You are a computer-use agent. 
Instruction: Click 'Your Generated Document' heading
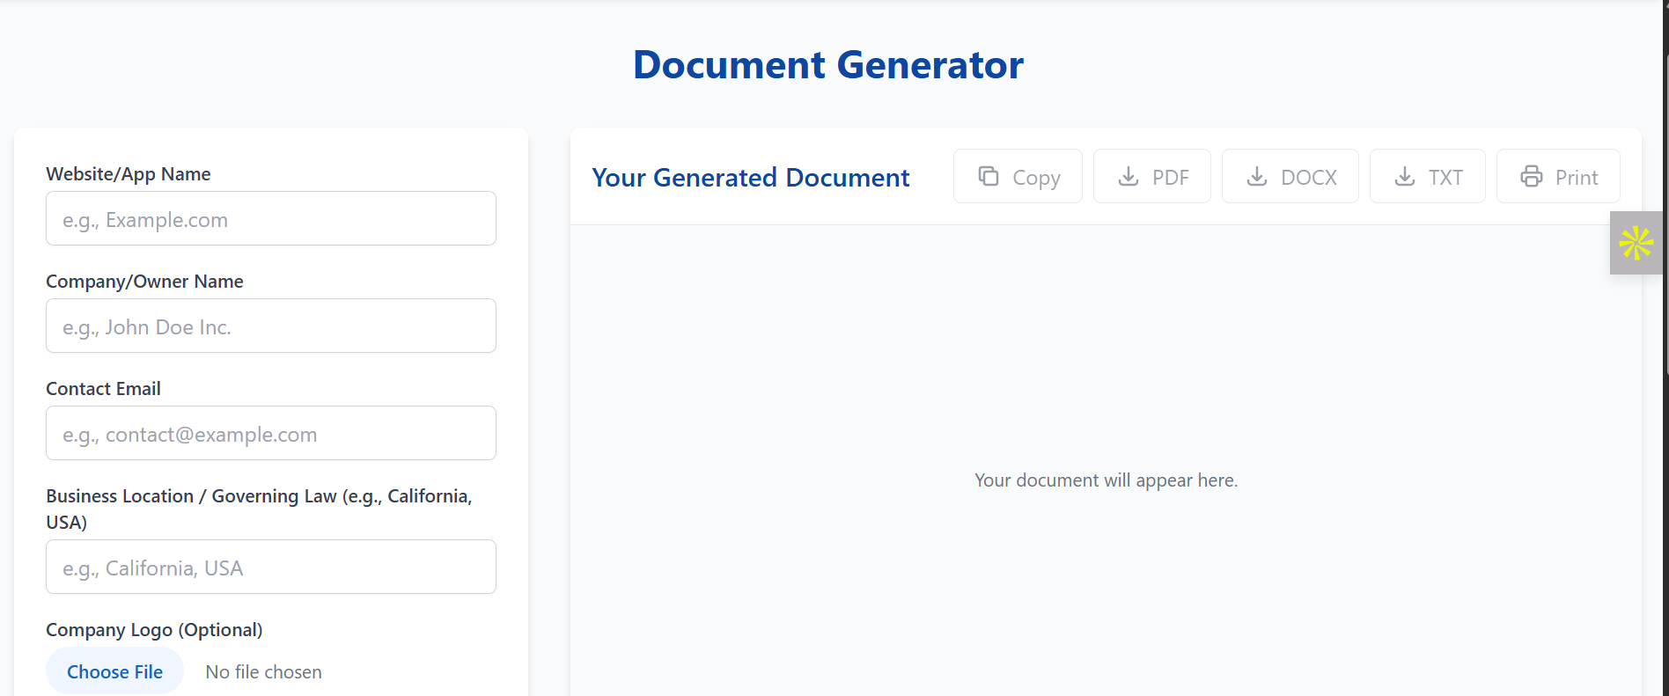coord(751,178)
